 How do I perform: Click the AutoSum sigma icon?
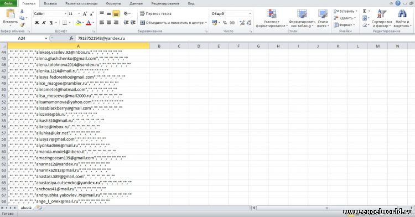(365, 11)
